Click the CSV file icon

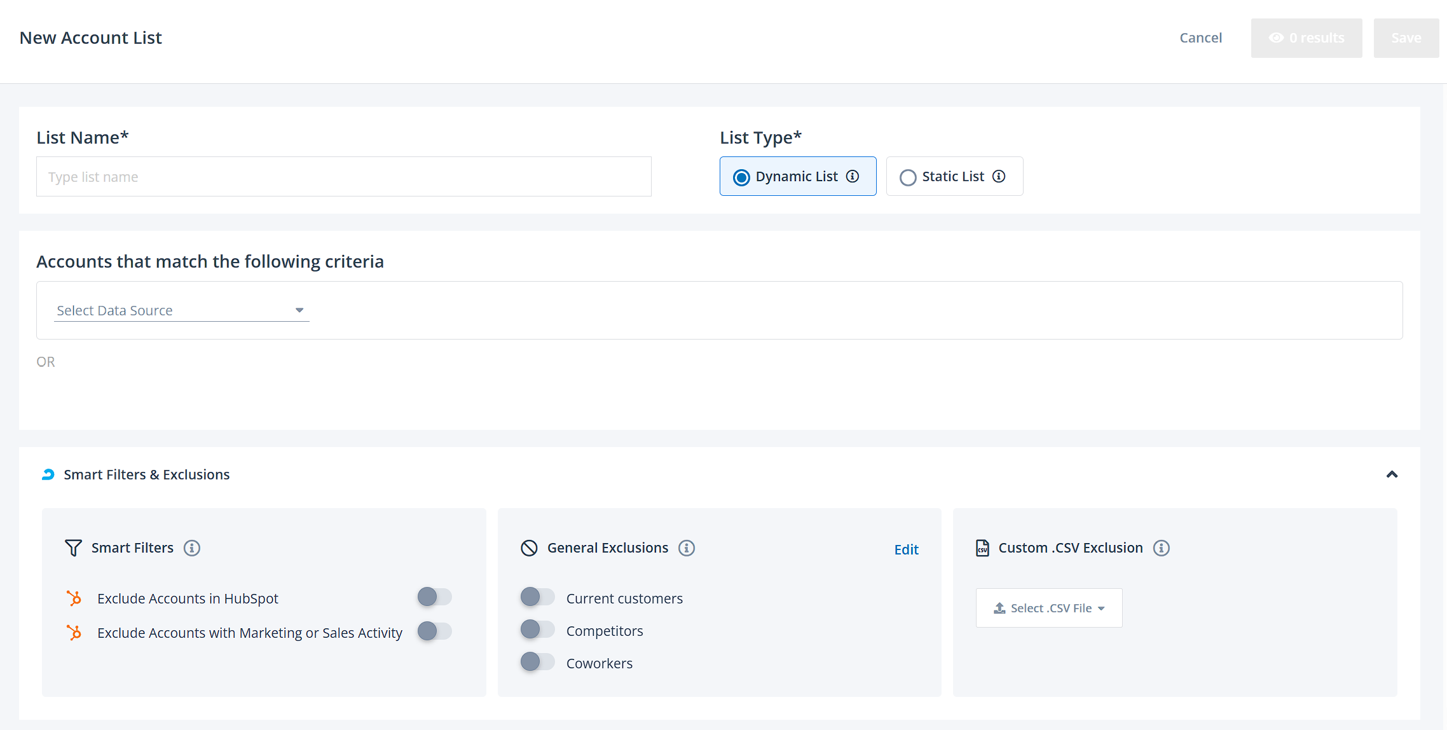point(982,548)
